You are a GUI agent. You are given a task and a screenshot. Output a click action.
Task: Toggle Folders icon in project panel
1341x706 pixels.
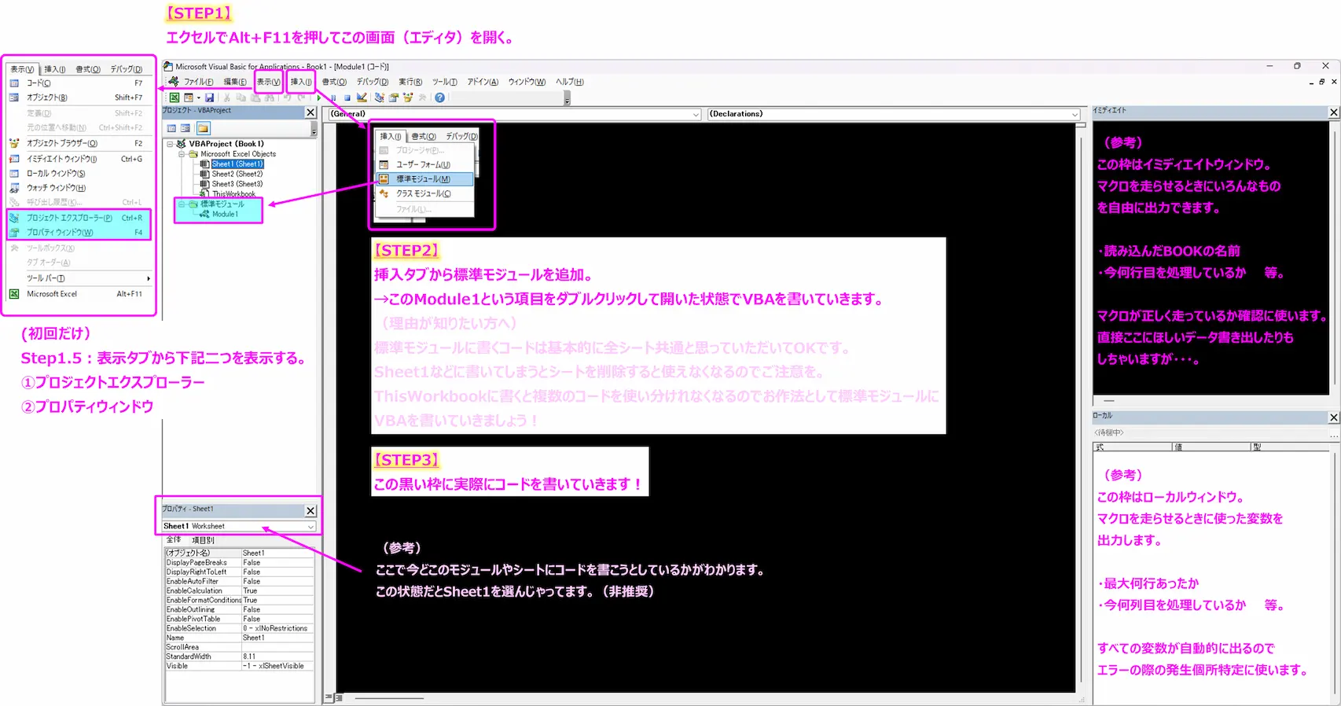point(203,128)
